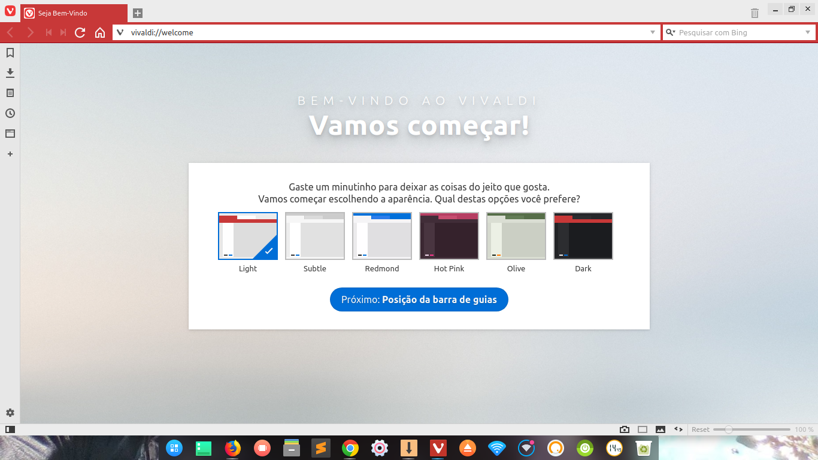Open the orange downloader dock app
The image size is (818, 460).
(x=409, y=448)
